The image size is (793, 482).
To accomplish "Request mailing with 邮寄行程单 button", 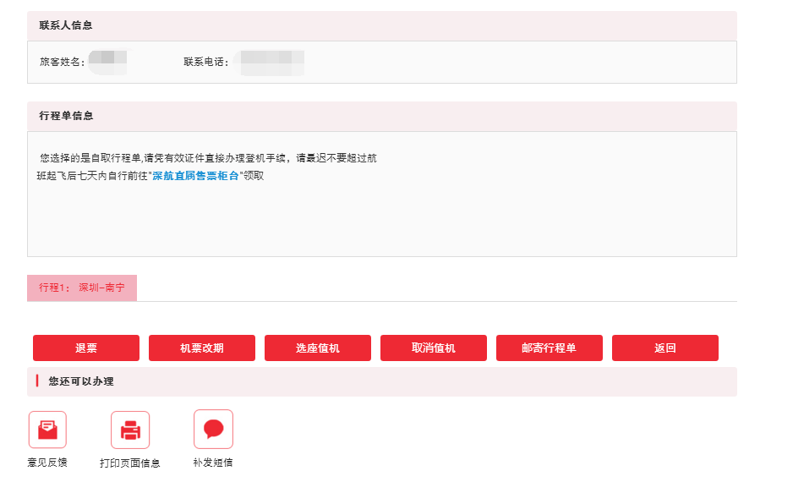I will pos(550,348).
